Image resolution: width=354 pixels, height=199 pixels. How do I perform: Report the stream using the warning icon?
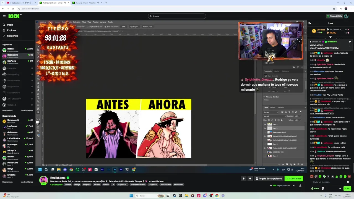coord(300,185)
